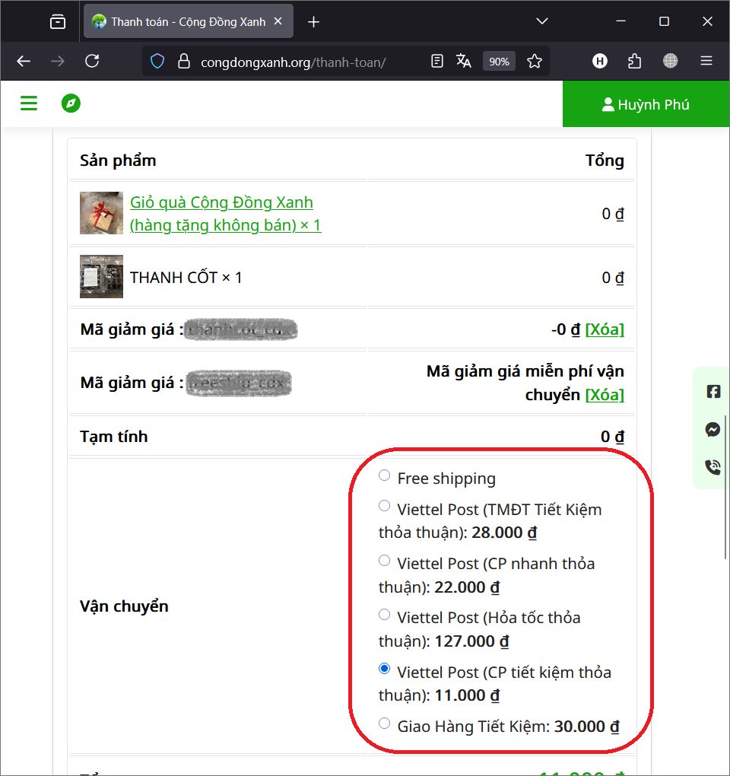730x776 pixels.
Task: Open the H extension icon
Action: click(599, 61)
